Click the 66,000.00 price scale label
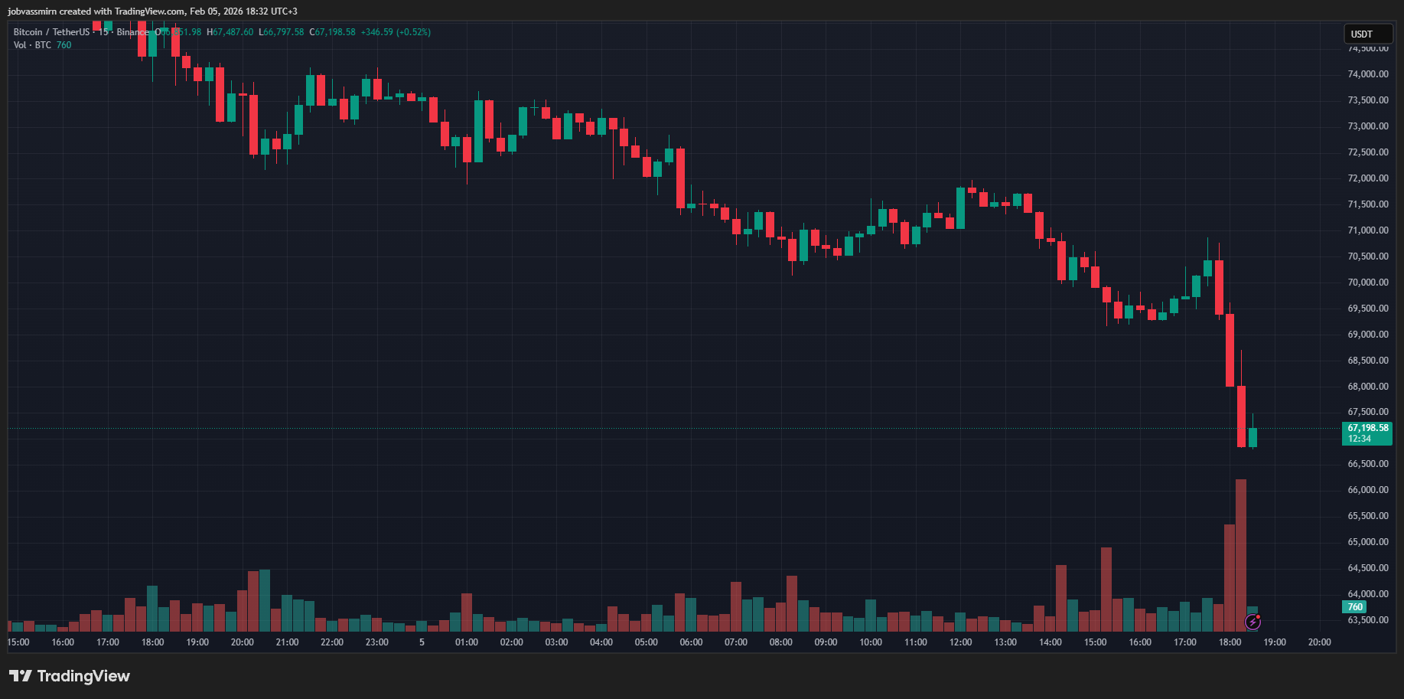 1367,490
